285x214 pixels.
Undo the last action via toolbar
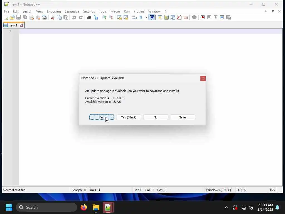pos(74,17)
